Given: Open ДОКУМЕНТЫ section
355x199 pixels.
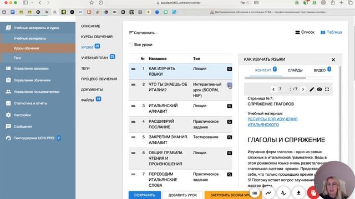Looking at the screenshot, I should [x=92, y=90].
